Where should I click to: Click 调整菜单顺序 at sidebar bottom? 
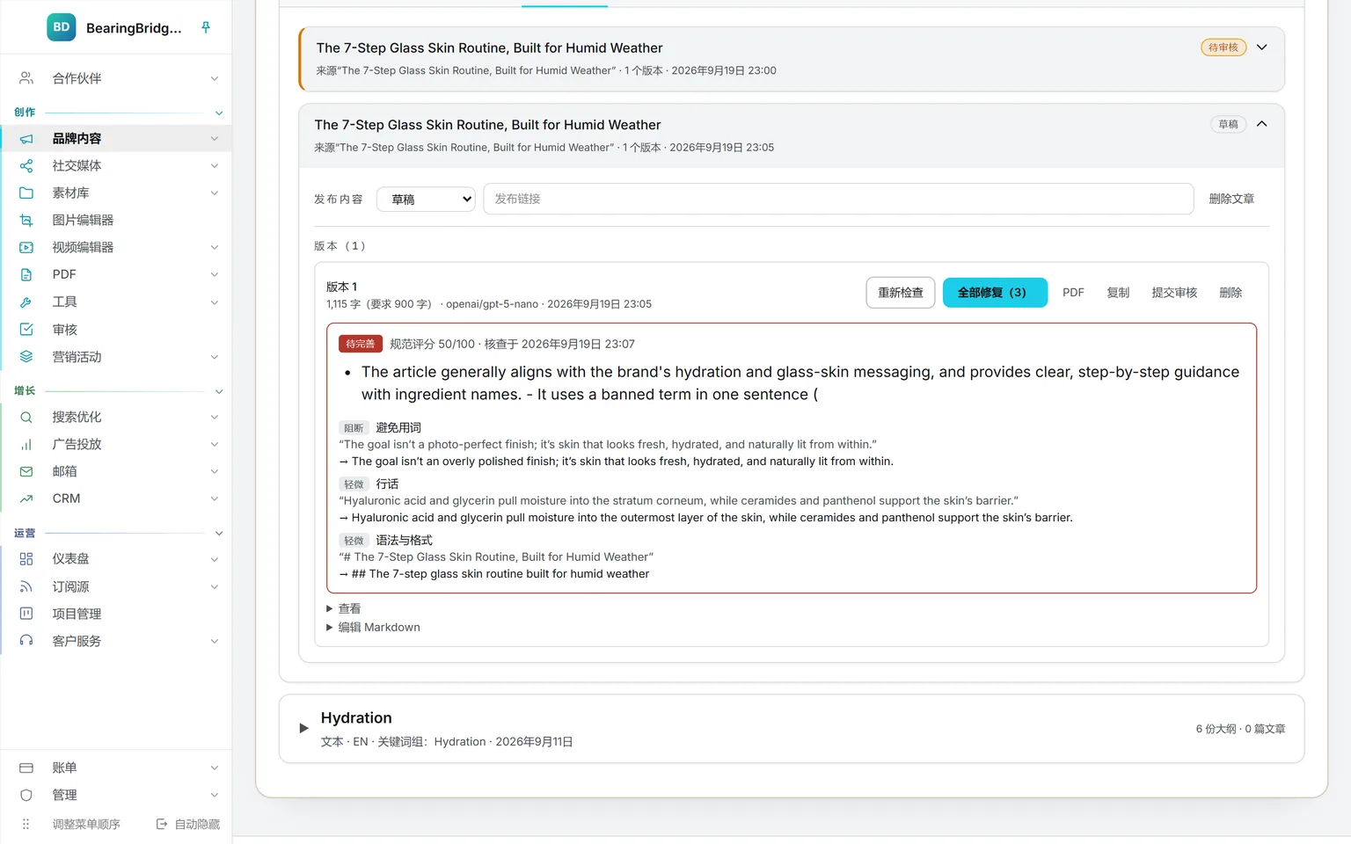86,824
